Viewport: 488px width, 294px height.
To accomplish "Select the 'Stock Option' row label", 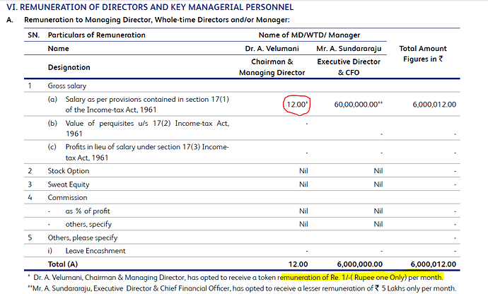I will [69, 170].
